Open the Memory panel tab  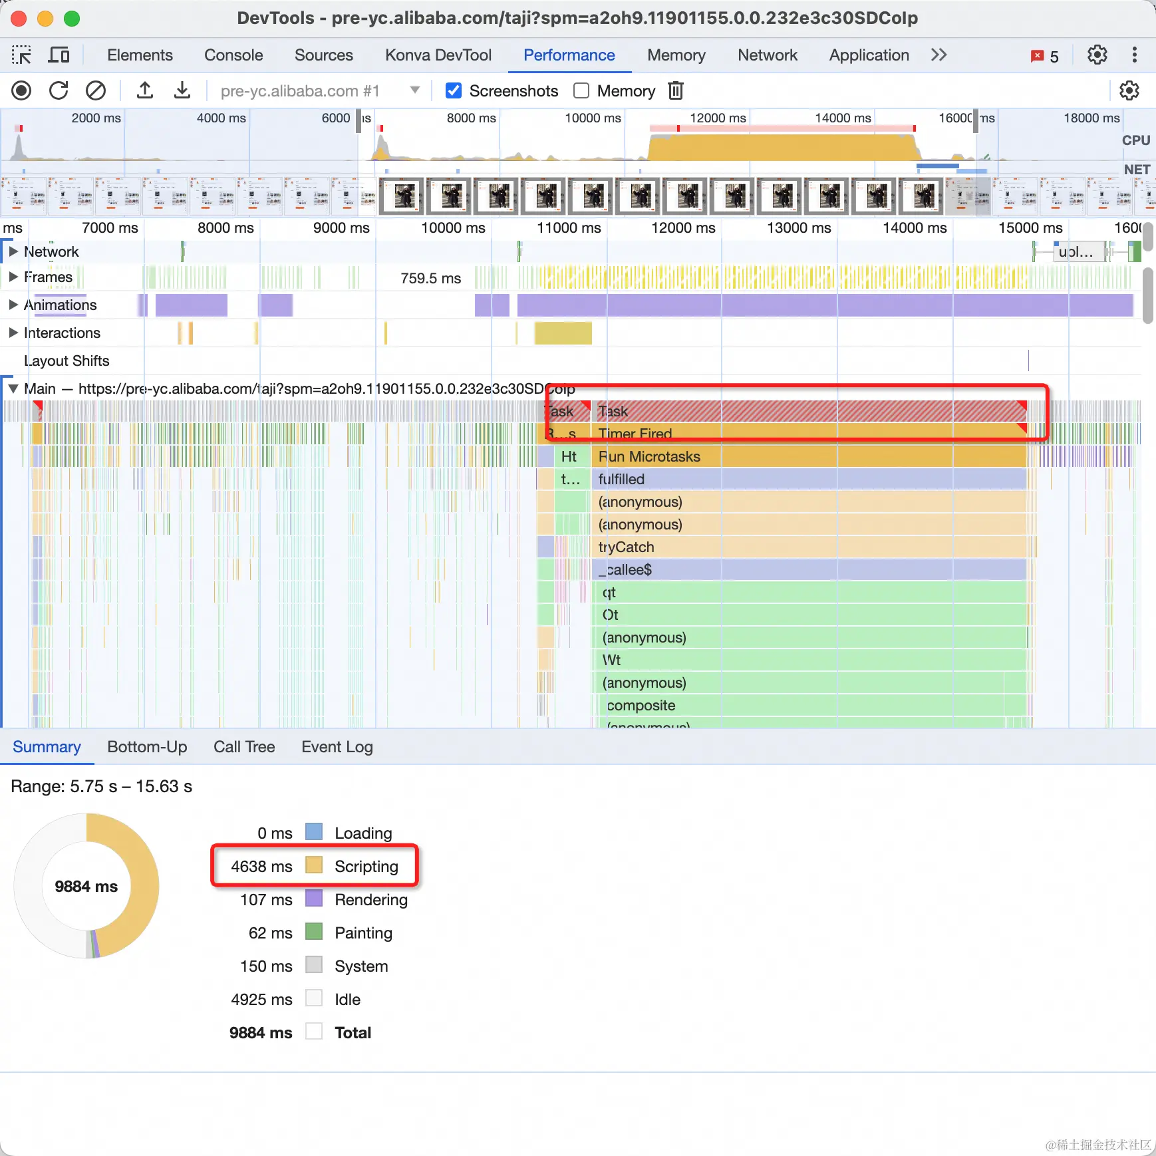coord(676,55)
